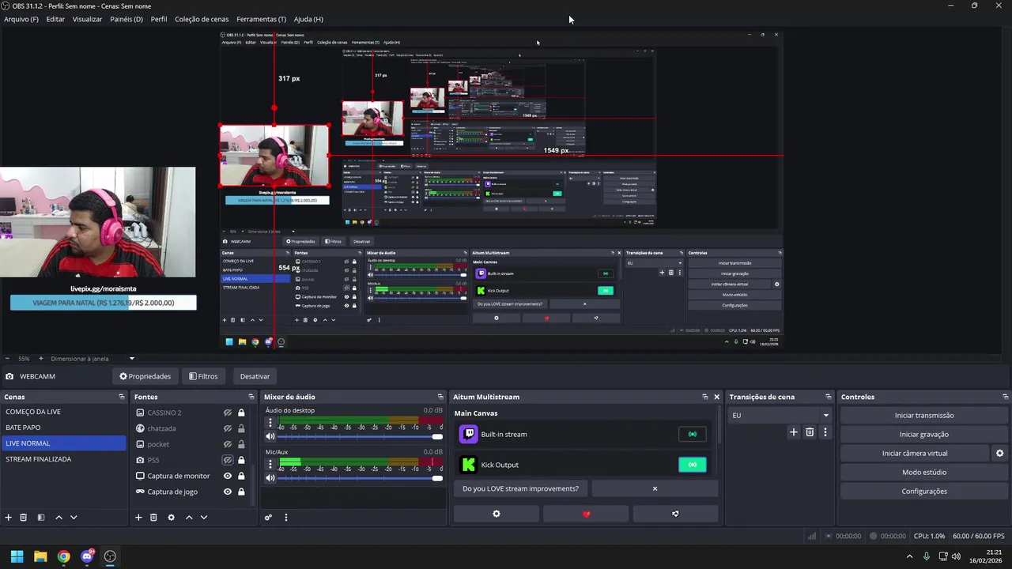1012x569 pixels.
Task: Click the Twitch icon of Built-in stream
Action: pyautogui.click(x=469, y=434)
